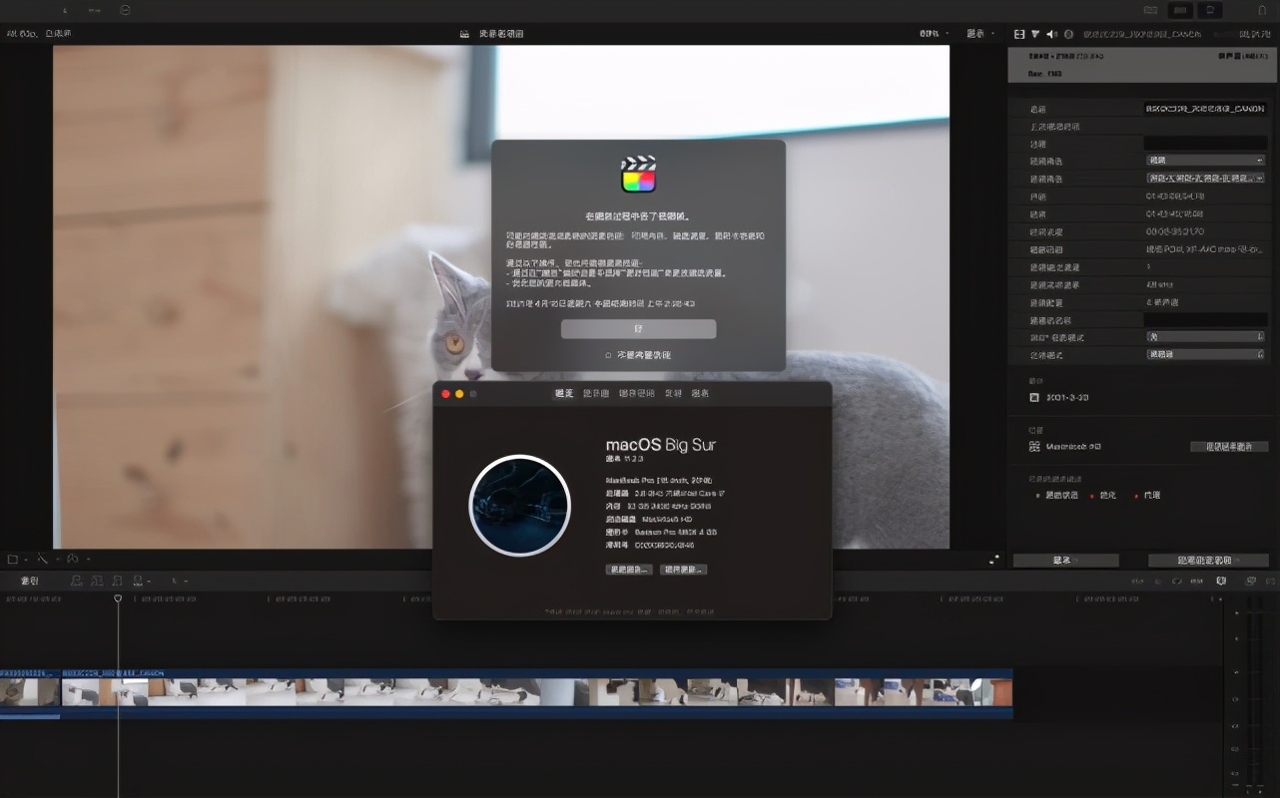Open the Video inspector filmstrip icon
The image size is (1280, 798).
click(1019, 34)
